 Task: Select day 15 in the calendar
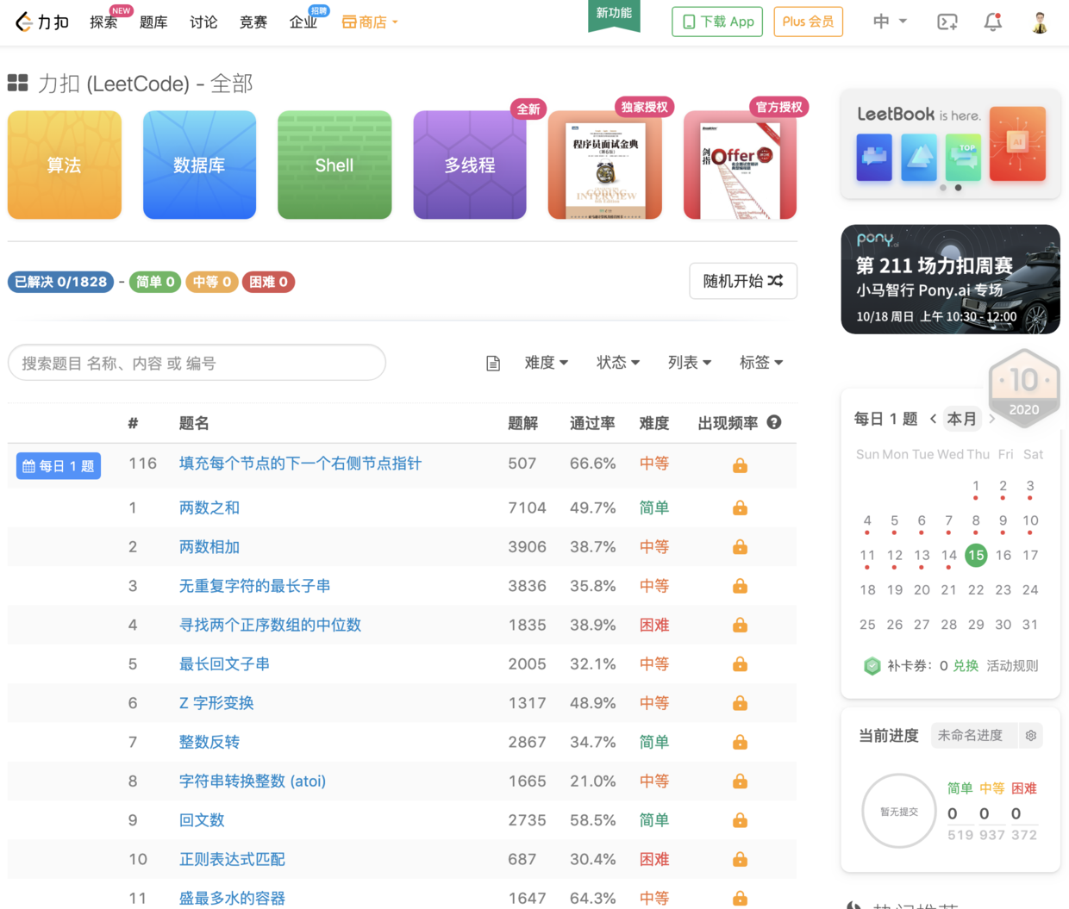pyautogui.click(x=976, y=555)
